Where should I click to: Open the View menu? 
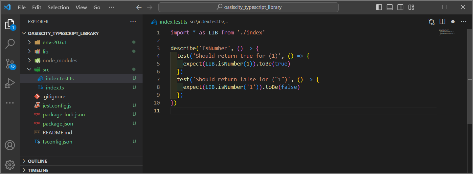81,7
